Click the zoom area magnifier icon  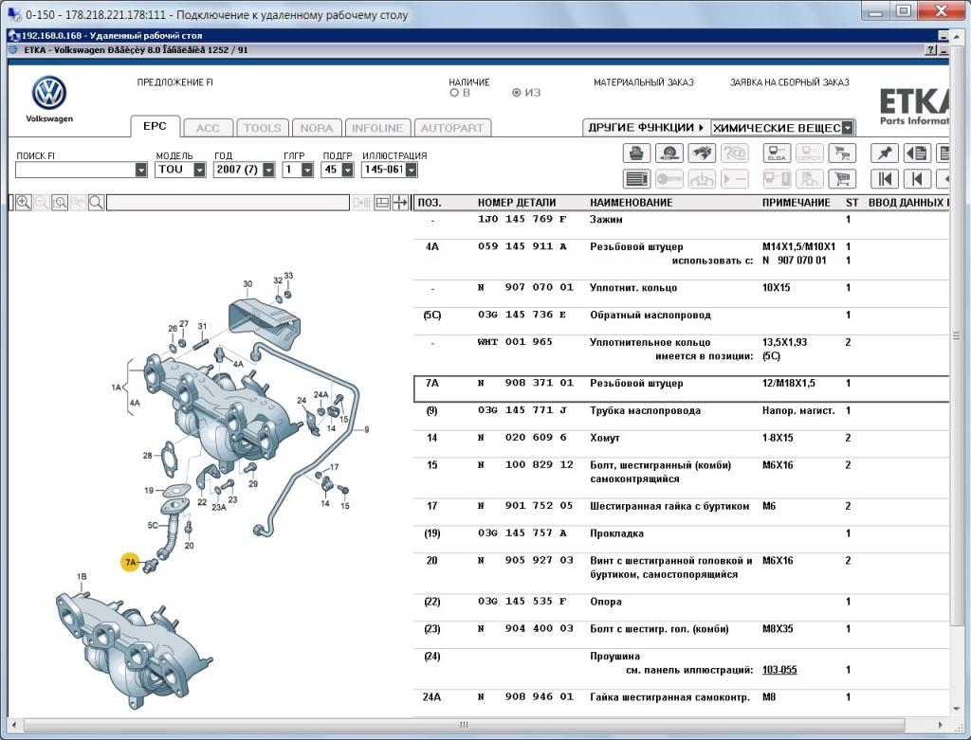[x=60, y=203]
